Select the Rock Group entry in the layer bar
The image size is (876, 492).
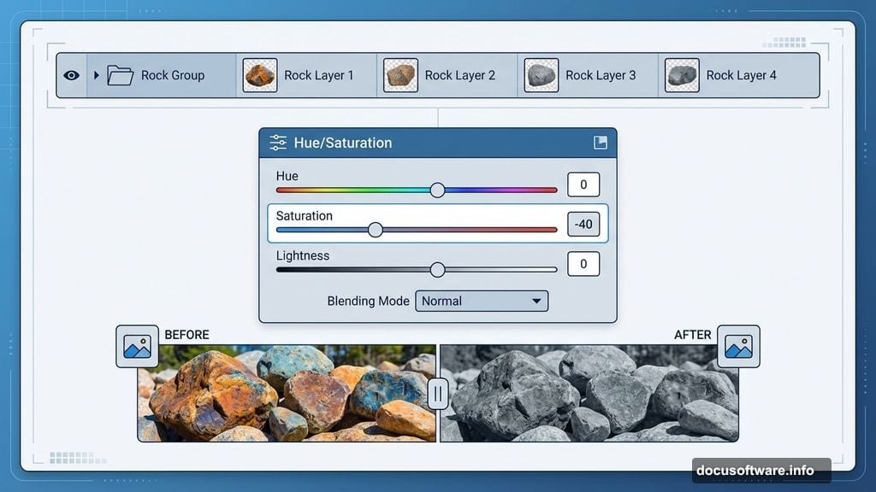click(171, 75)
